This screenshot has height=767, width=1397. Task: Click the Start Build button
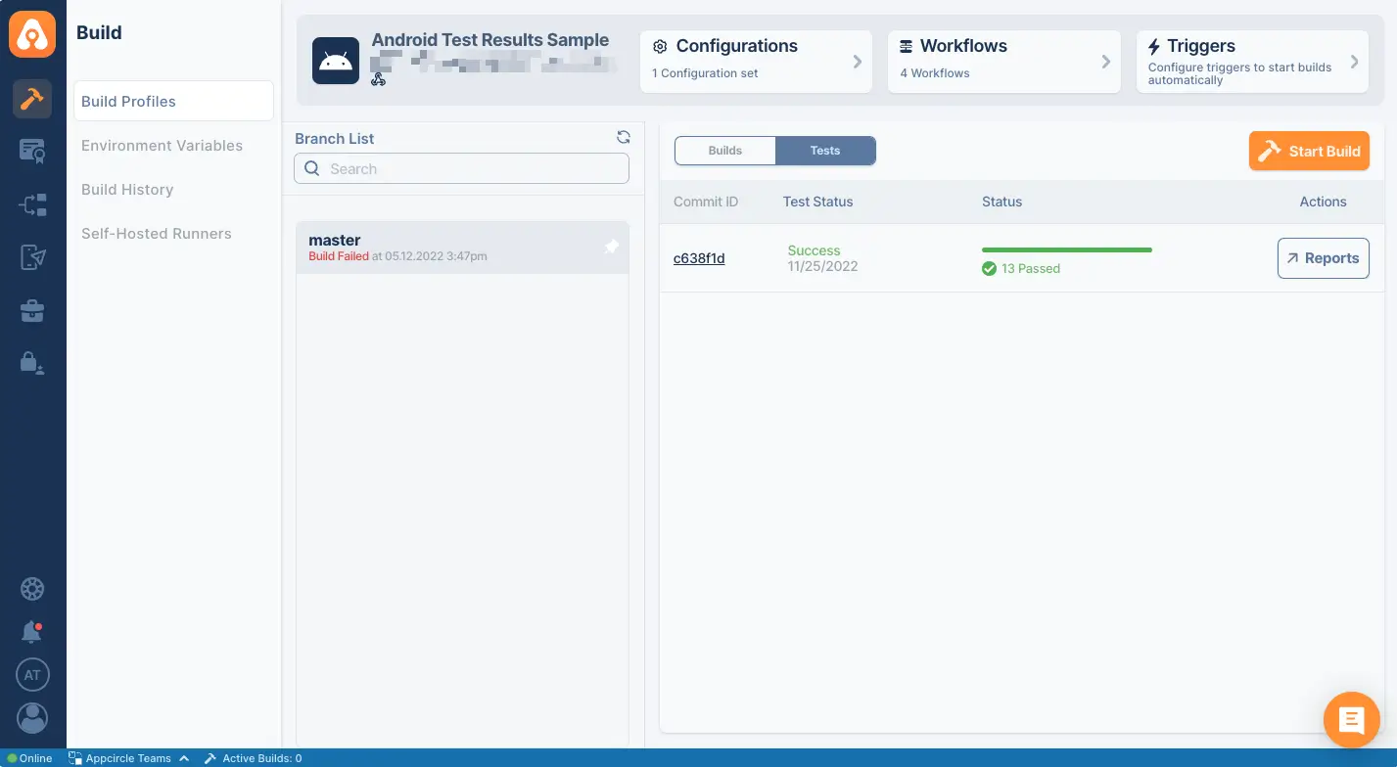pyautogui.click(x=1309, y=151)
